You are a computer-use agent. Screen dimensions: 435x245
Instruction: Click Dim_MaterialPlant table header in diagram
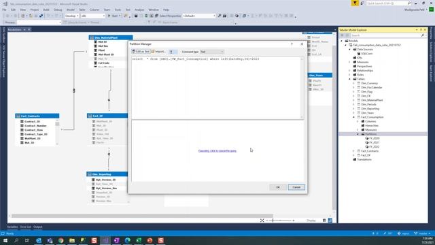[111, 37]
